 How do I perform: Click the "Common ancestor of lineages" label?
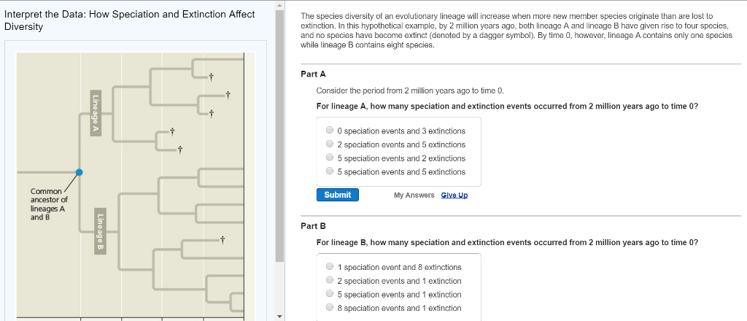(x=48, y=204)
